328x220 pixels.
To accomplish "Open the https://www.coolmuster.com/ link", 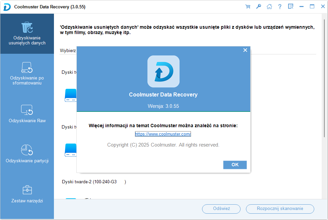I will [x=163, y=134].
